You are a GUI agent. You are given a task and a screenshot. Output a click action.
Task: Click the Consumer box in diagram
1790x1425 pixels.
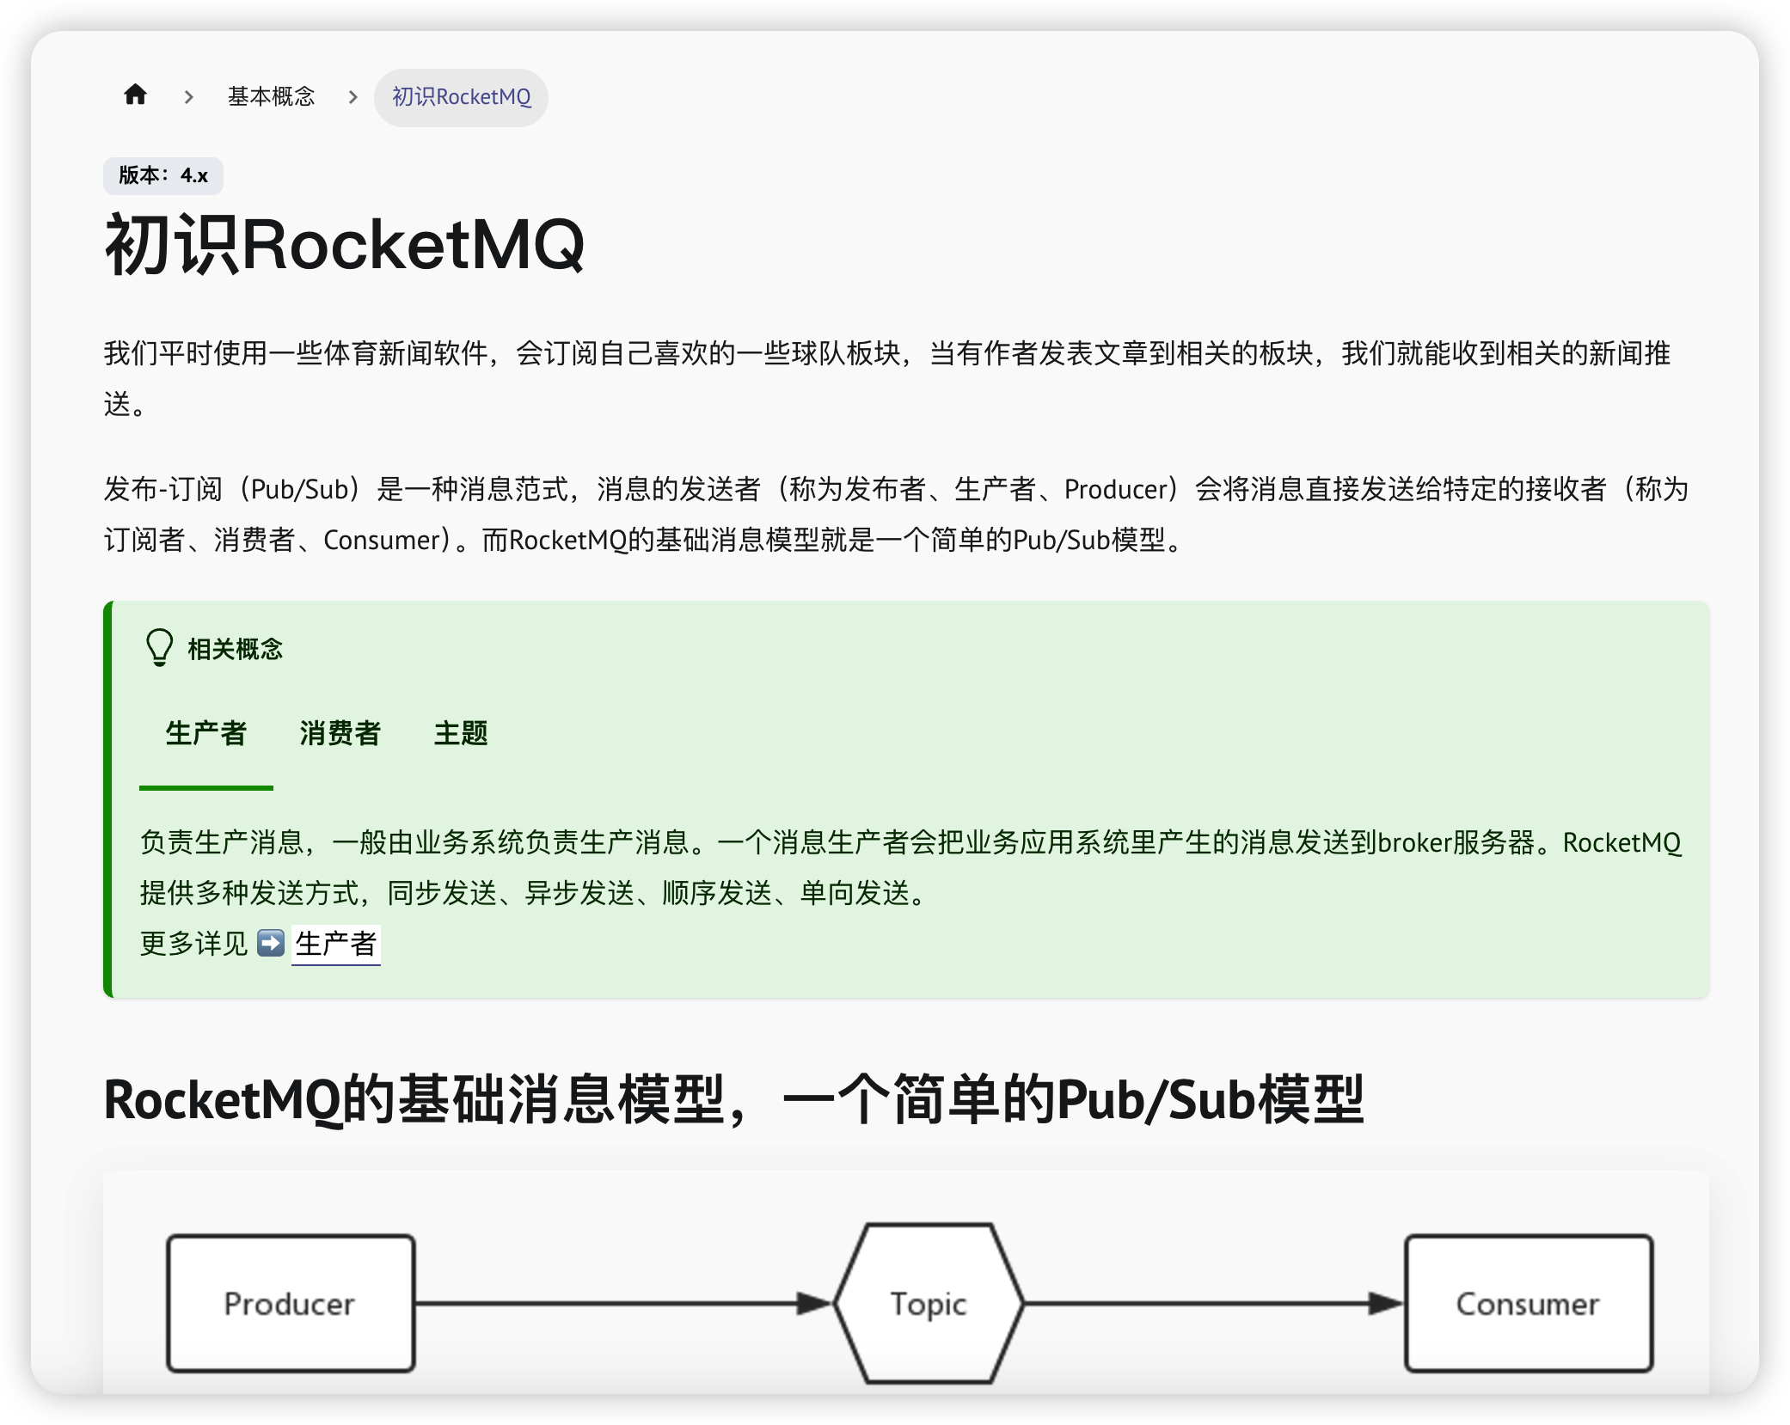[x=1528, y=1303]
